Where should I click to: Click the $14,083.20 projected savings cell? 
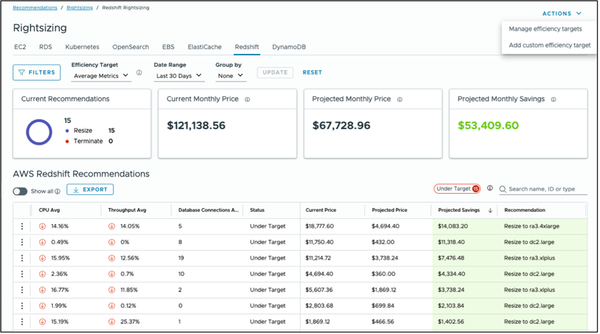point(453,226)
